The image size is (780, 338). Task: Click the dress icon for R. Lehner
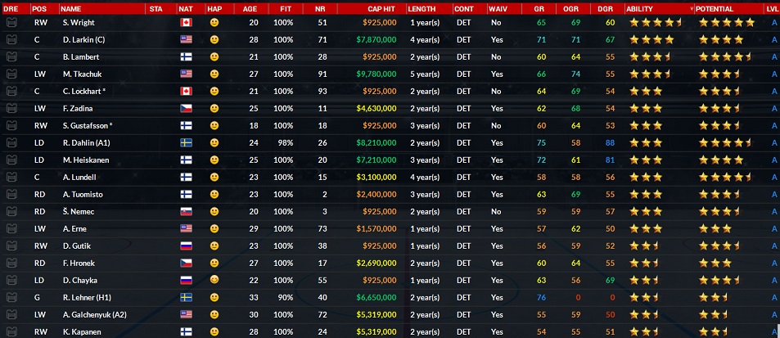coord(11,297)
